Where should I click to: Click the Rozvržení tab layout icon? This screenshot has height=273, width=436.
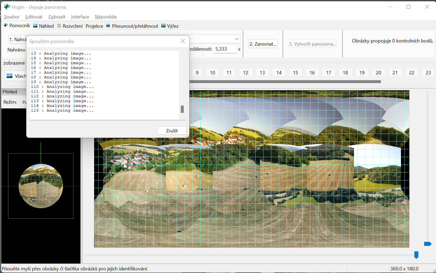coord(59,26)
